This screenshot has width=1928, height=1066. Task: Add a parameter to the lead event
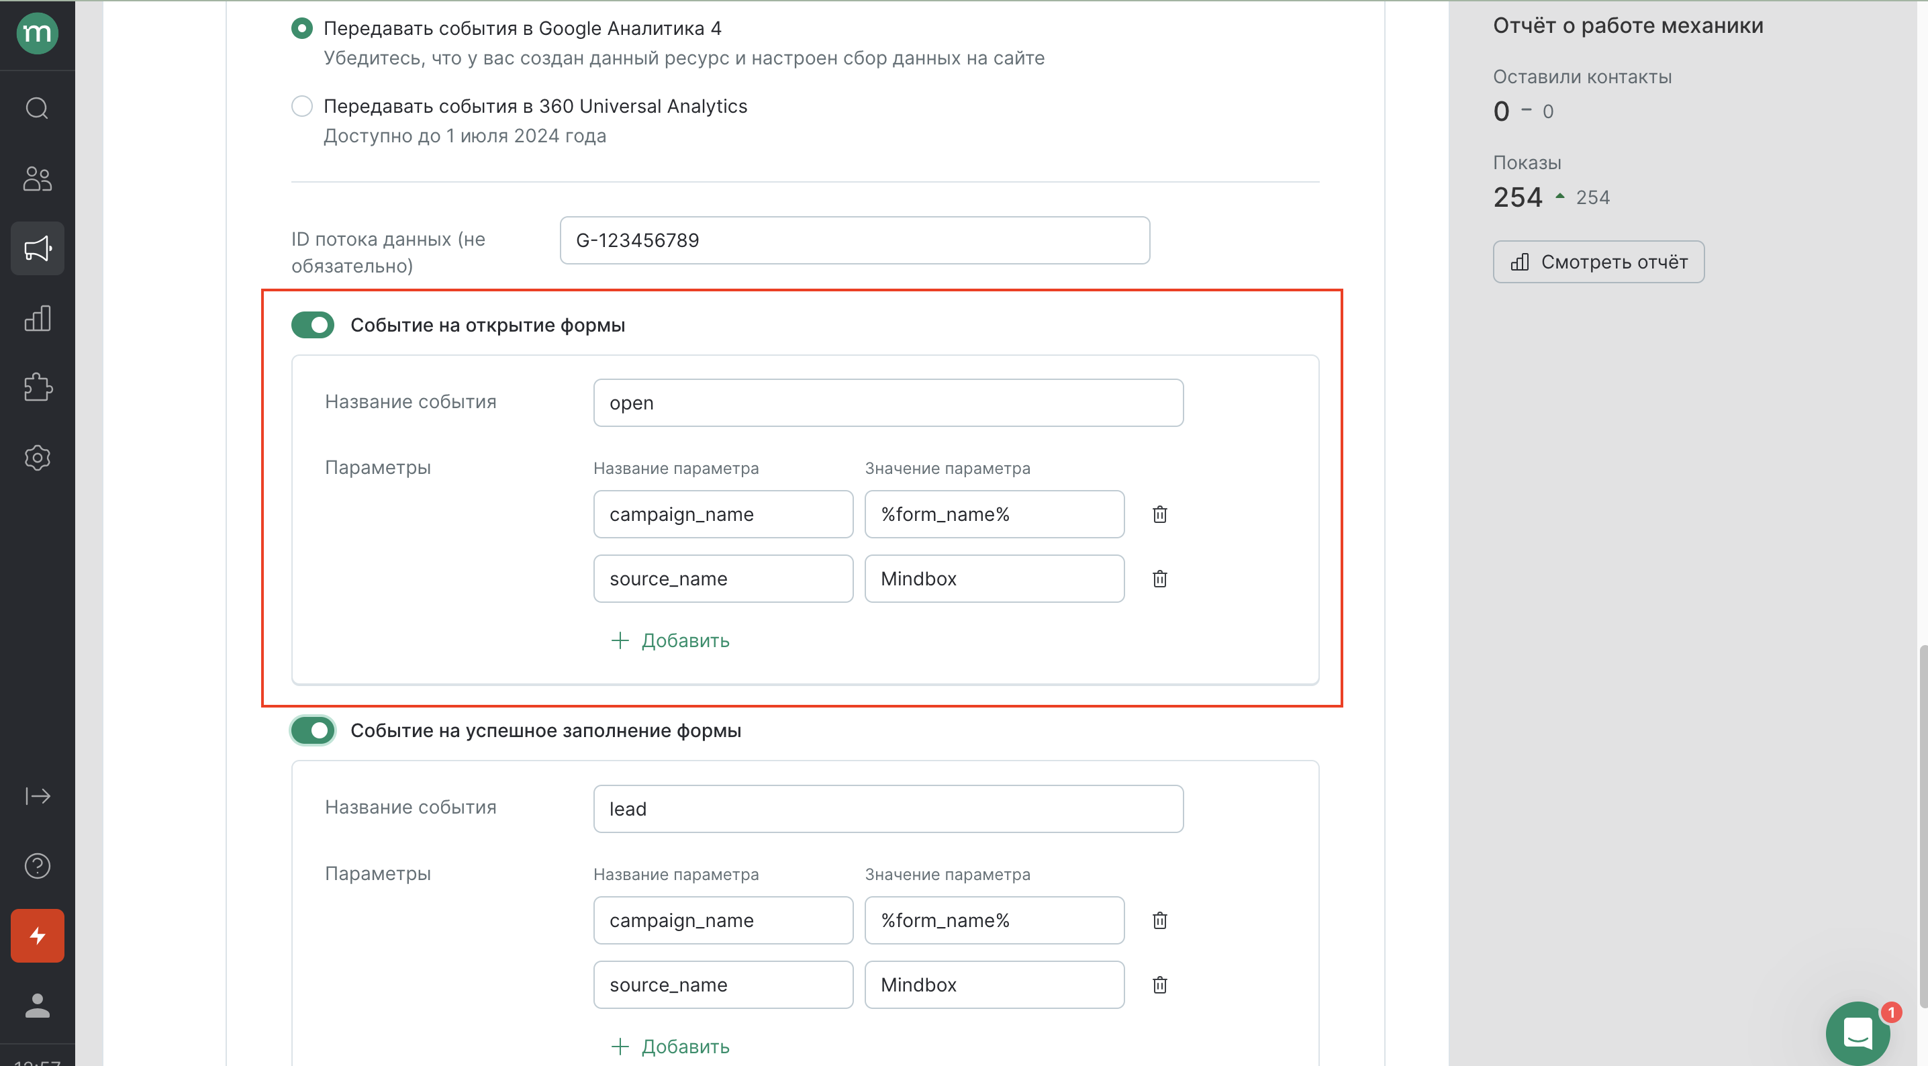coord(670,1047)
